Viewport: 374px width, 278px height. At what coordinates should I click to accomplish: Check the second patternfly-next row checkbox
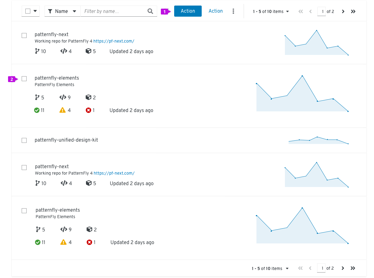pyautogui.click(x=24, y=168)
